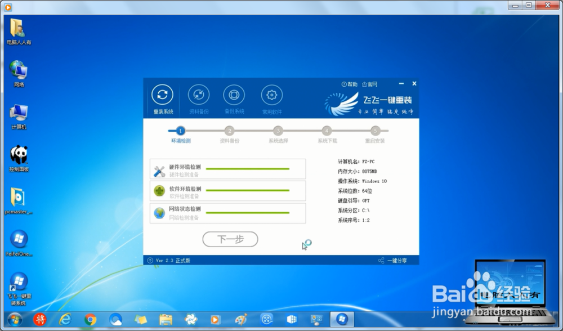This screenshot has width=563, height=331.
Task: Open Paint from the taskbar
Action: (x=241, y=319)
